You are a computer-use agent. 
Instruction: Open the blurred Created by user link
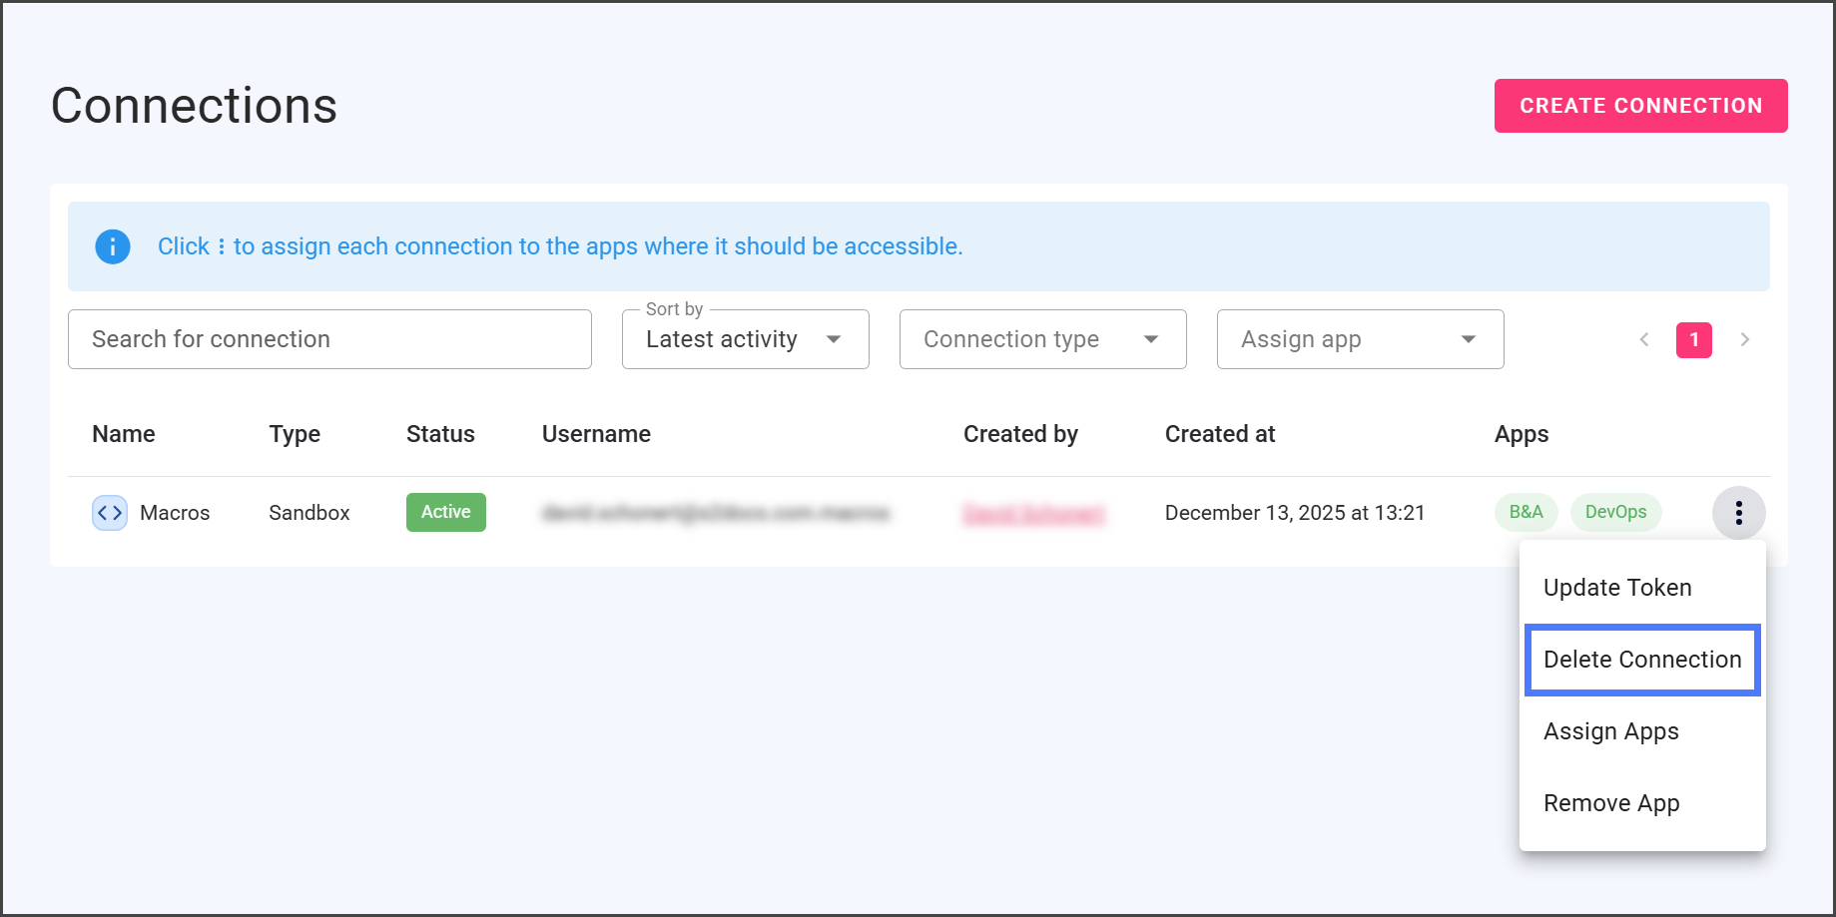1033,514
